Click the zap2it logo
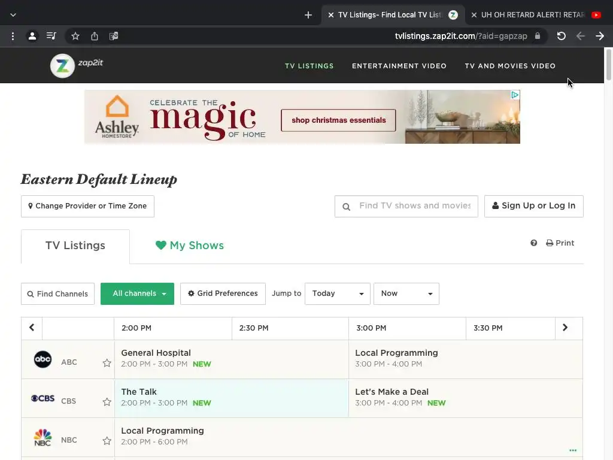This screenshot has height=460, width=613. [77, 65]
